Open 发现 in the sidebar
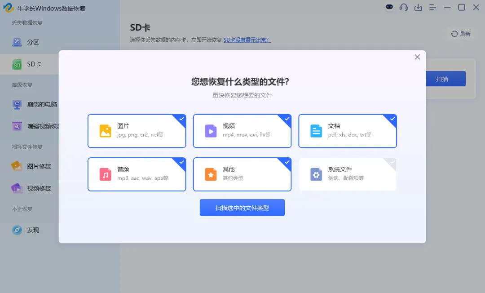 coord(29,230)
